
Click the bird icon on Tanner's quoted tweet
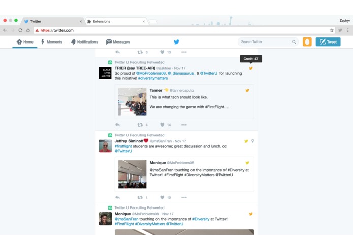click(247, 90)
